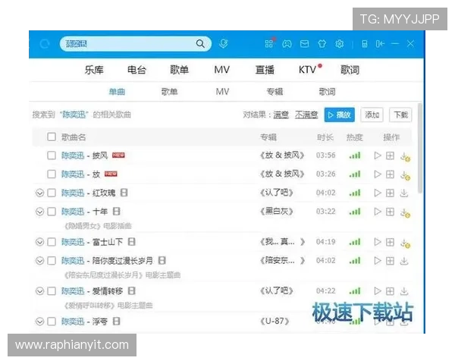Switch to the 单曲 results sub-tab
The height and width of the screenshot is (364, 455).
[117, 92]
